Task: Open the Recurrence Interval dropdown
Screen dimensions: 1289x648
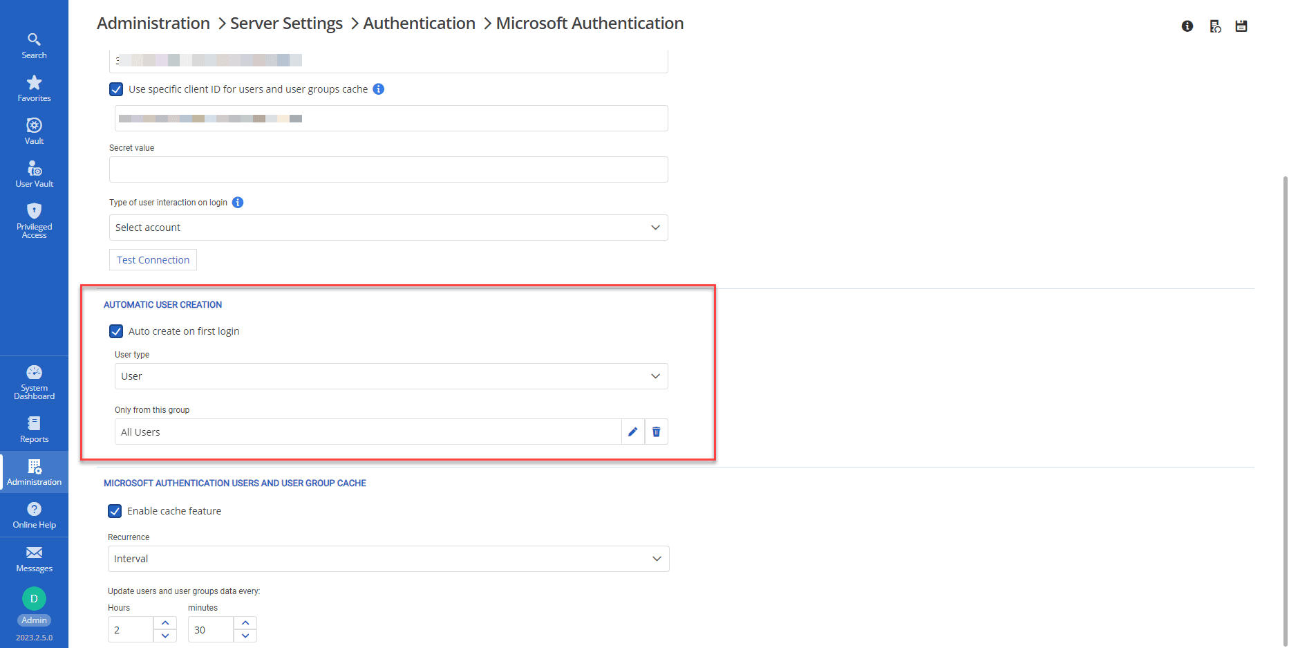Action: 388,559
